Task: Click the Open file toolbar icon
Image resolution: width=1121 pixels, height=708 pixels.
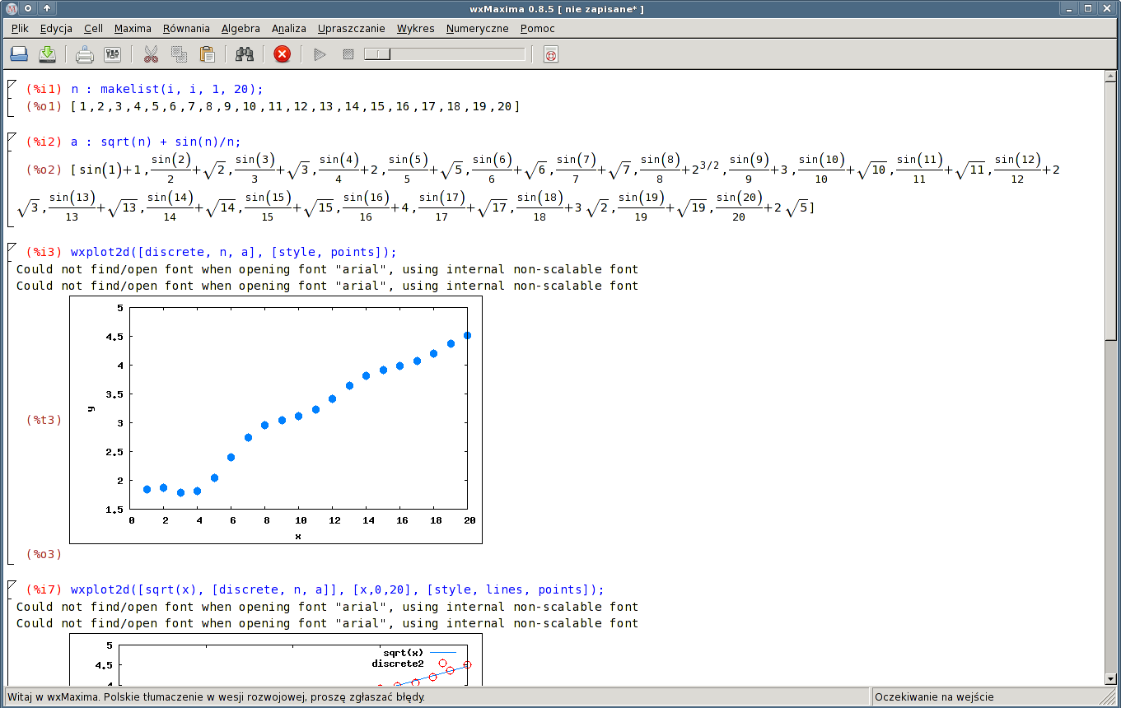Action: tap(19, 54)
